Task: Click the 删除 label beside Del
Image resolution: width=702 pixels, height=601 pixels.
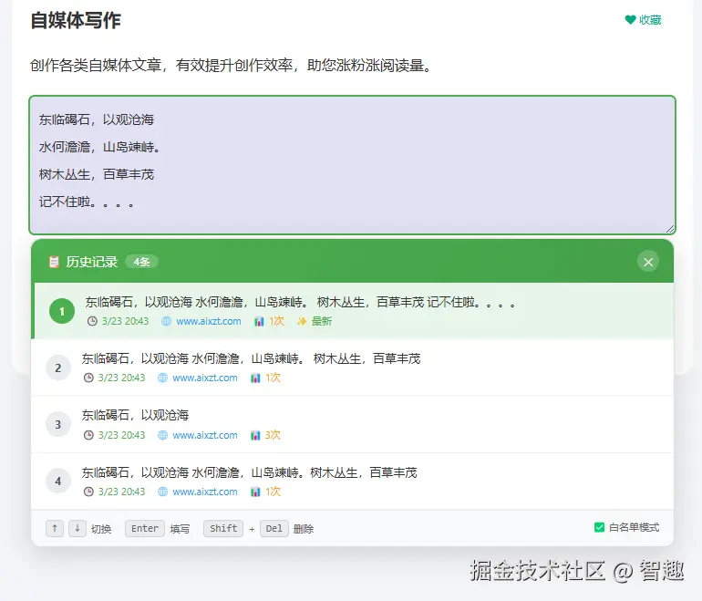Action: click(x=304, y=529)
